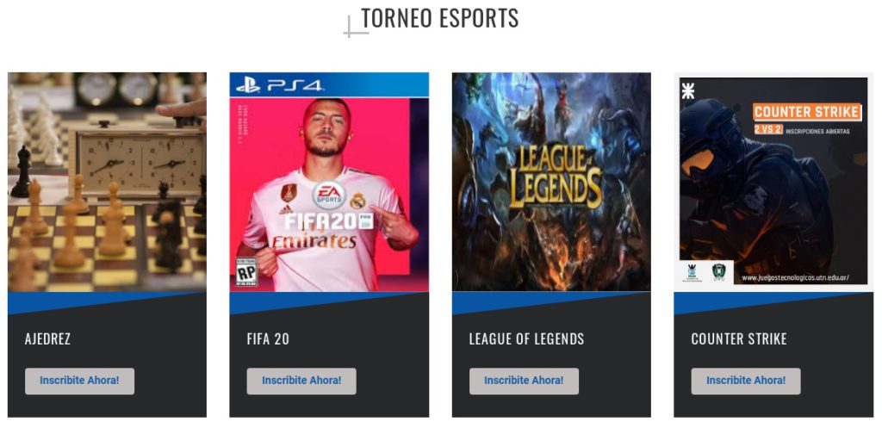Click the FIFA 20 card title
The height and width of the screenshot is (422, 882).
click(x=268, y=339)
